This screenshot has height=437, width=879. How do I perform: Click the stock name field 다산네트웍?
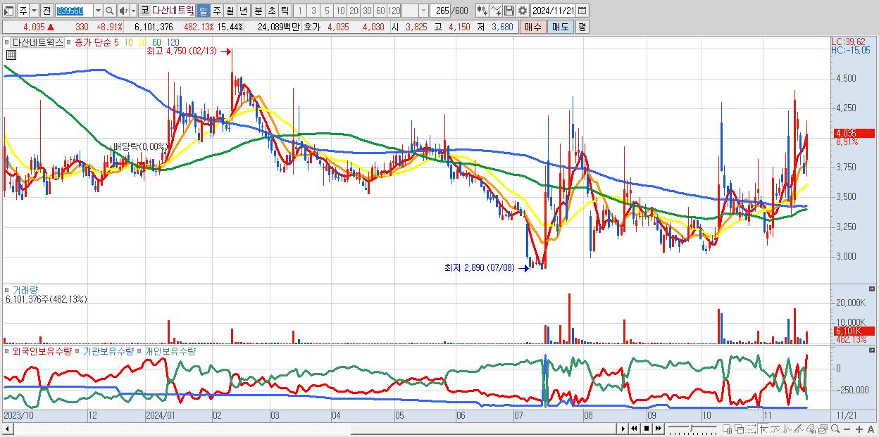point(173,11)
